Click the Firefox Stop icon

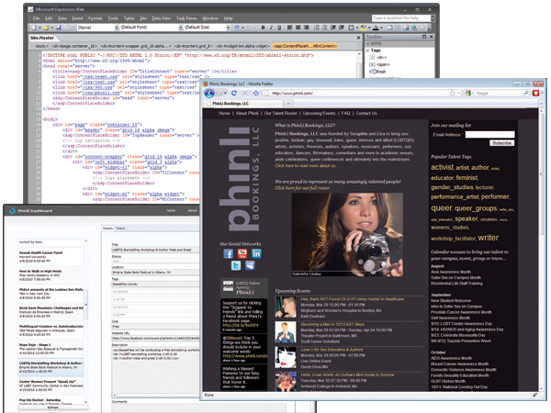245,93
